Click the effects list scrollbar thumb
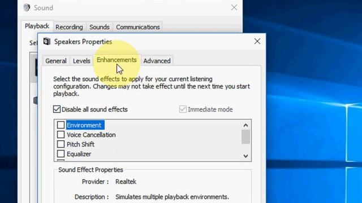The image size is (362, 203). [x=245, y=136]
